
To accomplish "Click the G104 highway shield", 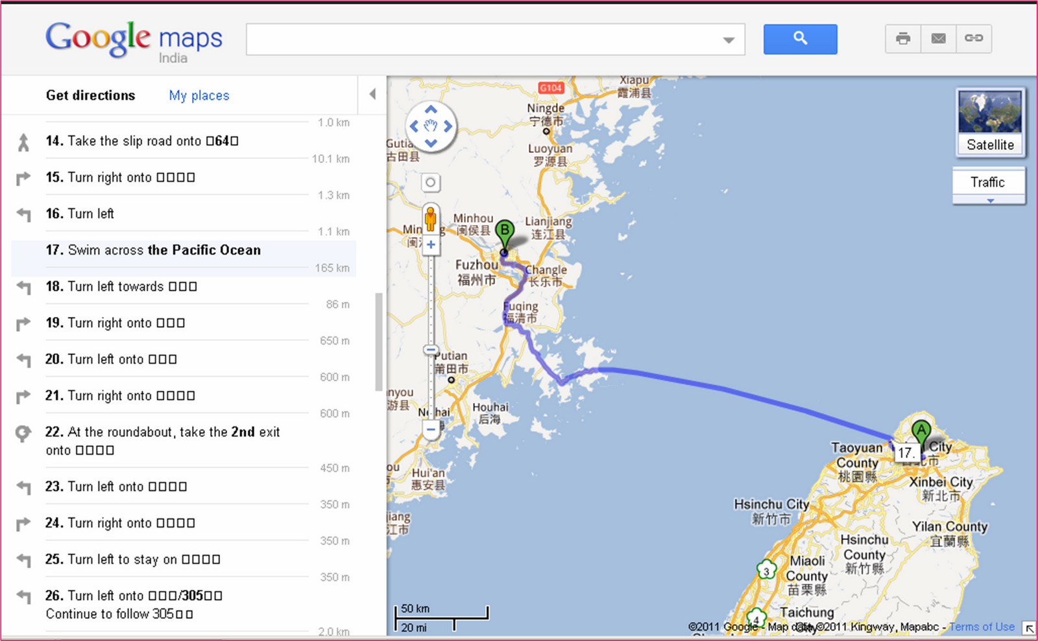I will 551,87.
